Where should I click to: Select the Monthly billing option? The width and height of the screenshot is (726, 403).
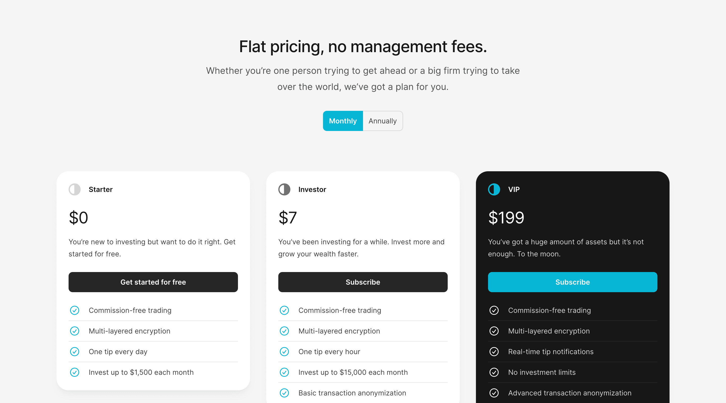tap(343, 121)
